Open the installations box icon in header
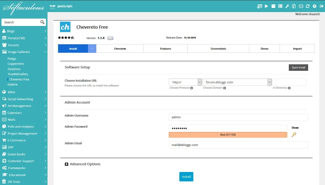This screenshot has height=185, width=325. click(273, 6)
